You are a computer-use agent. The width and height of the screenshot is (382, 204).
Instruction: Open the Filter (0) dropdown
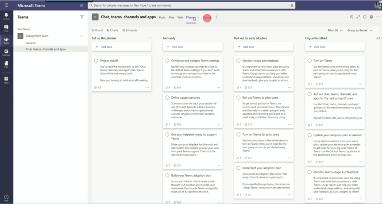pos(335,31)
